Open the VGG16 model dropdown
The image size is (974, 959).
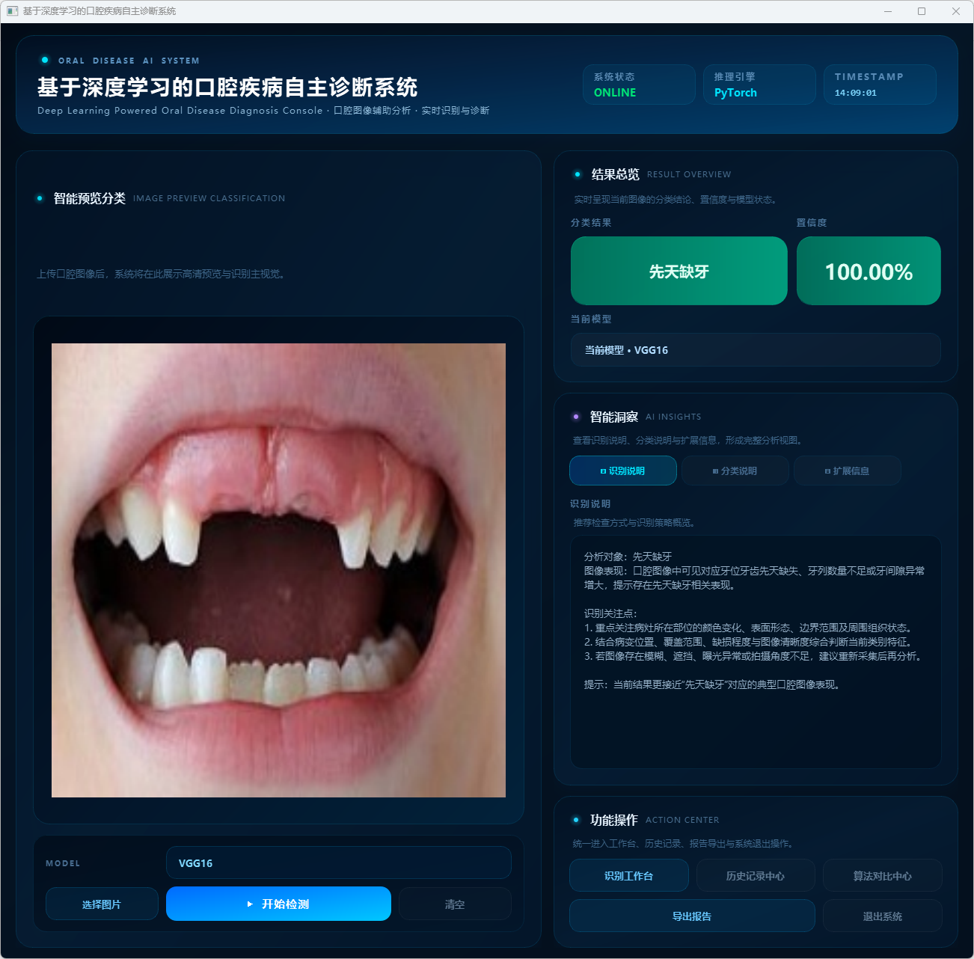[338, 863]
